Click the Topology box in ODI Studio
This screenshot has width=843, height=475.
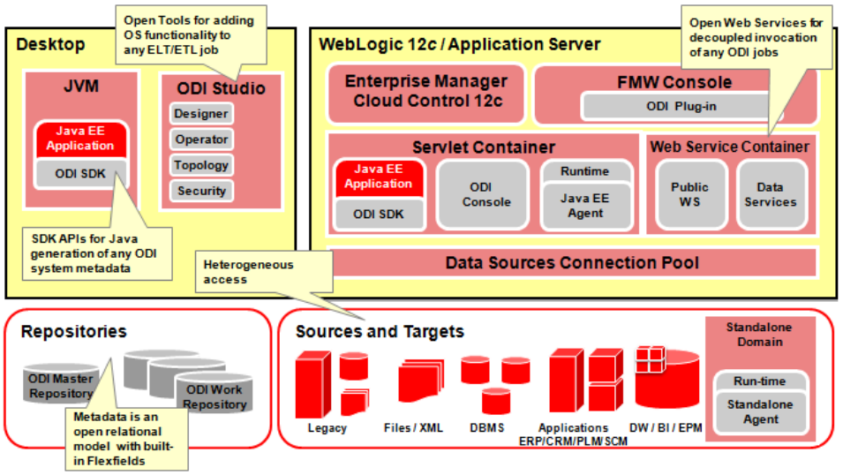pyautogui.click(x=201, y=165)
